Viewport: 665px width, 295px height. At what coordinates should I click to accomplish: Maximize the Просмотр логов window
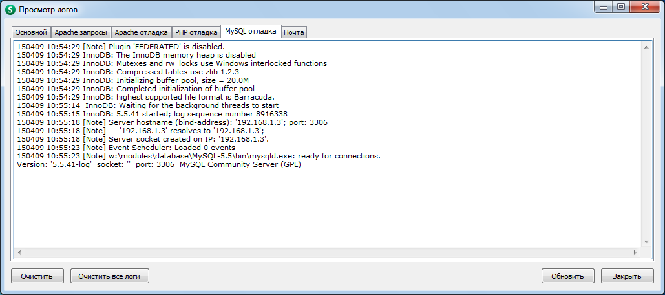[621, 7]
